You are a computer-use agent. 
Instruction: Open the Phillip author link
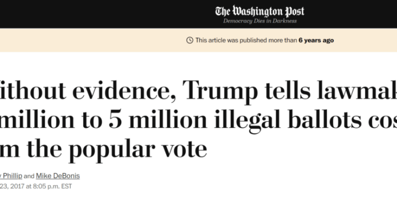click(x=11, y=176)
